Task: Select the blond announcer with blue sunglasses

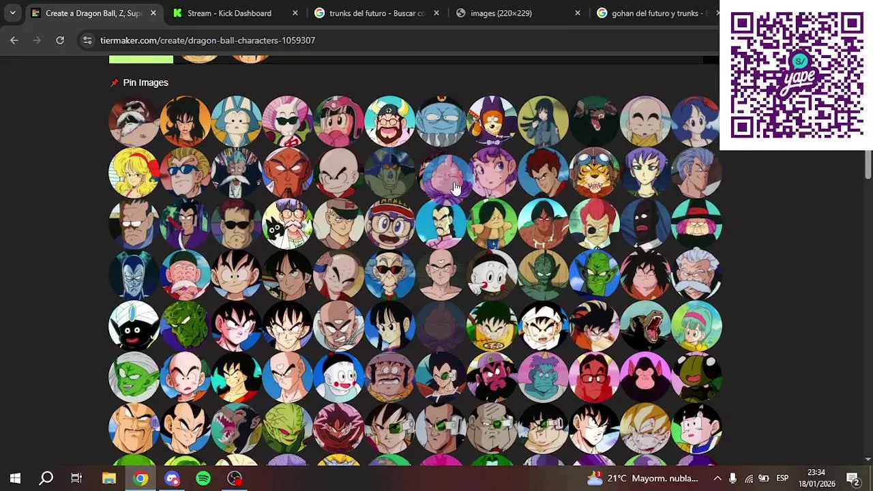Action: (186, 173)
